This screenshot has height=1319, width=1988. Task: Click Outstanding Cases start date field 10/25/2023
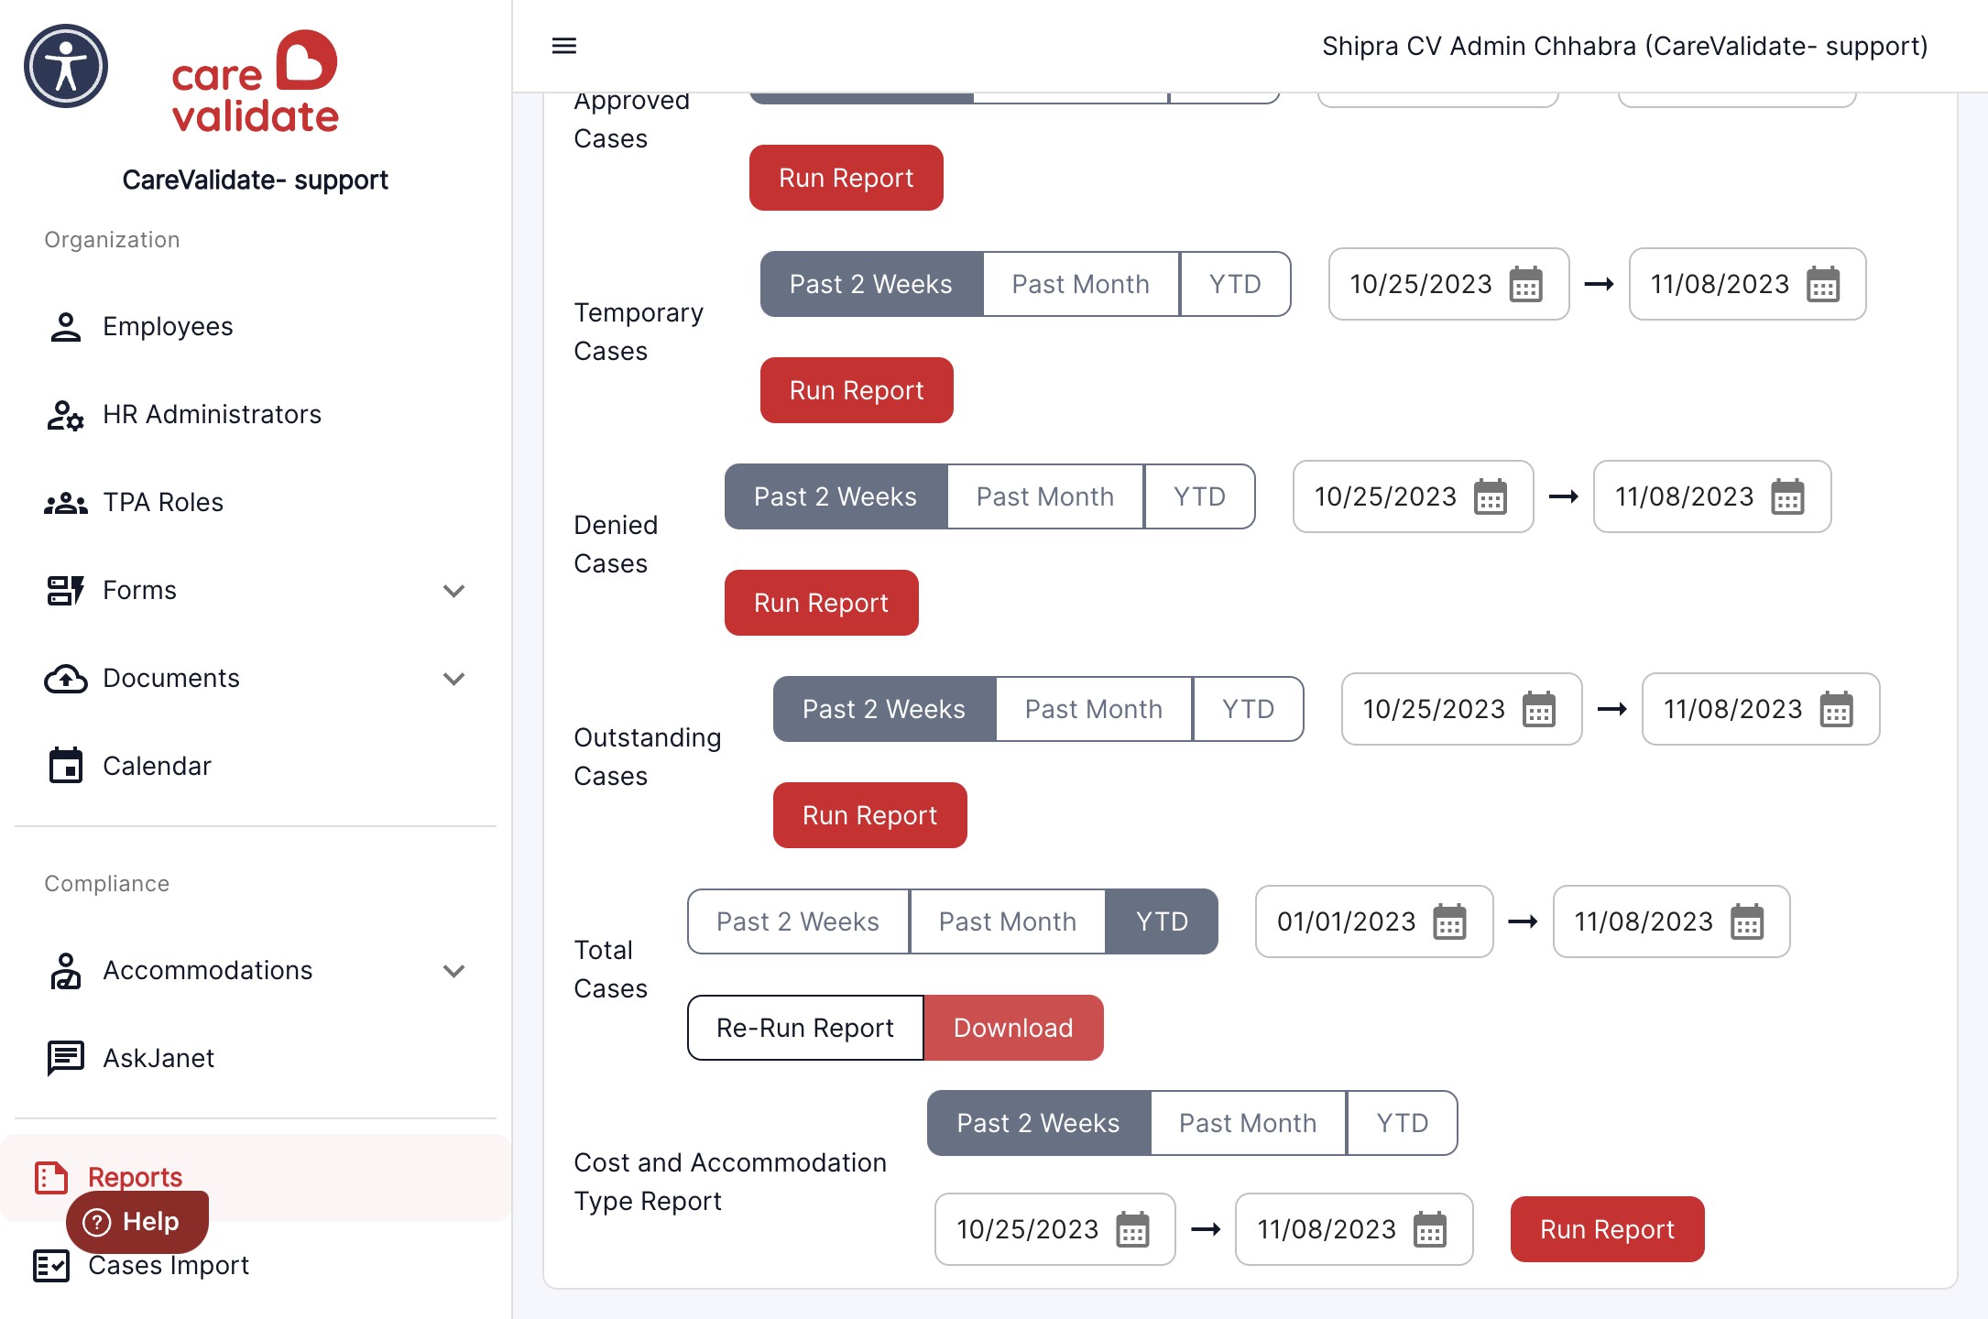[1461, 709]
